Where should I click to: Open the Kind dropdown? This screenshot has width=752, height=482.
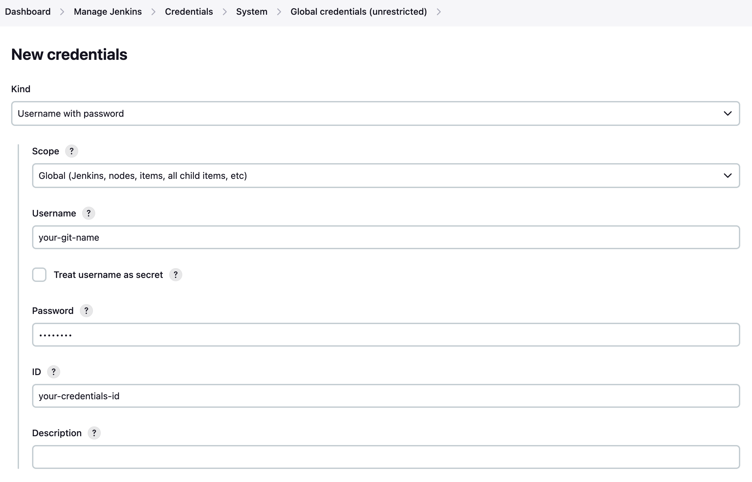point(375,113)
